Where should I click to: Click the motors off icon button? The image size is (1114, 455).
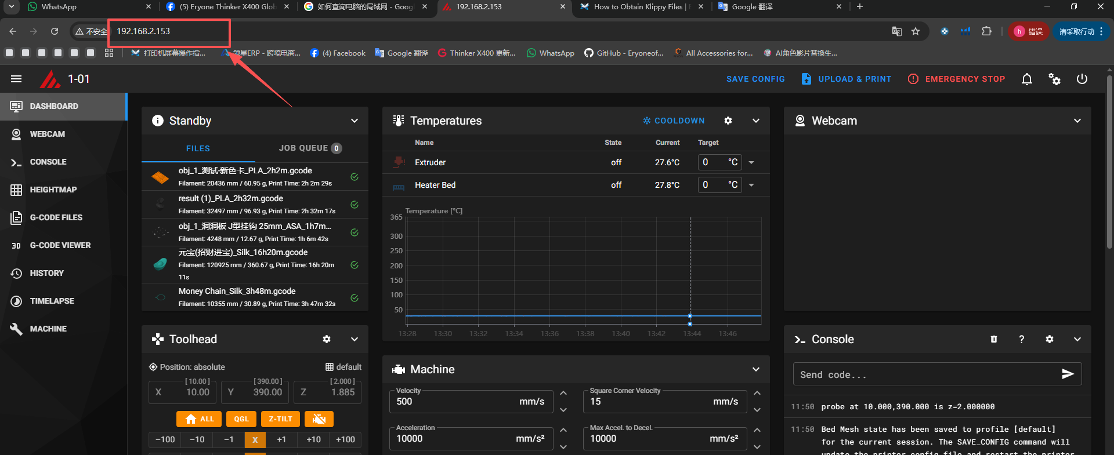click(x=319, y=419)
